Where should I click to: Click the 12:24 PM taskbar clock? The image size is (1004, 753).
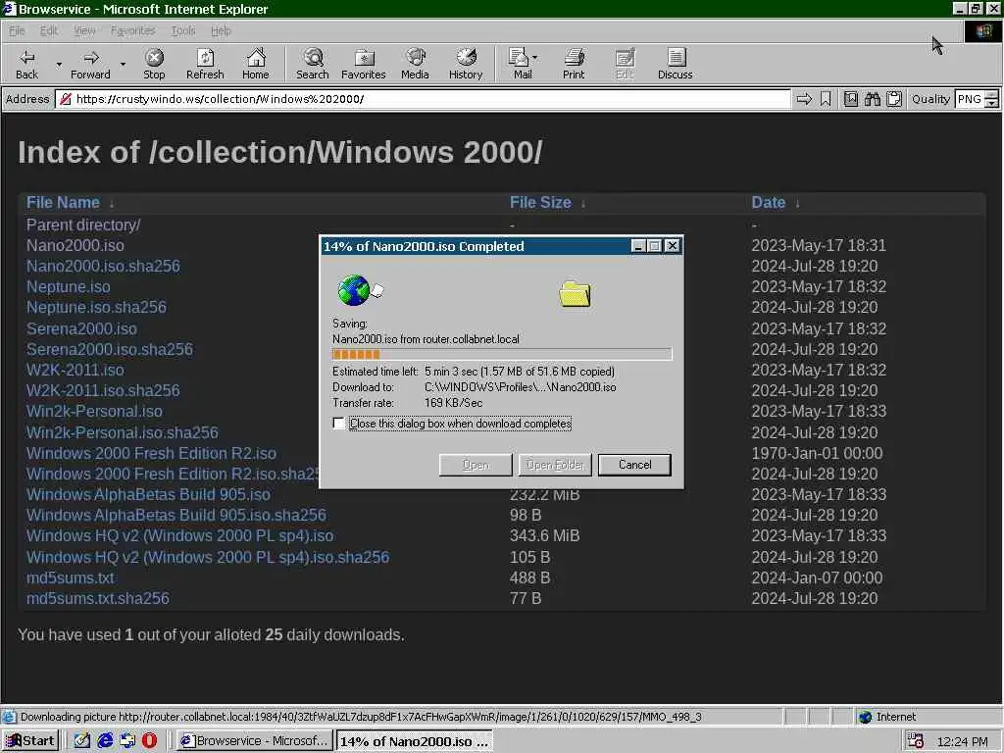click(x=962, y=741)
